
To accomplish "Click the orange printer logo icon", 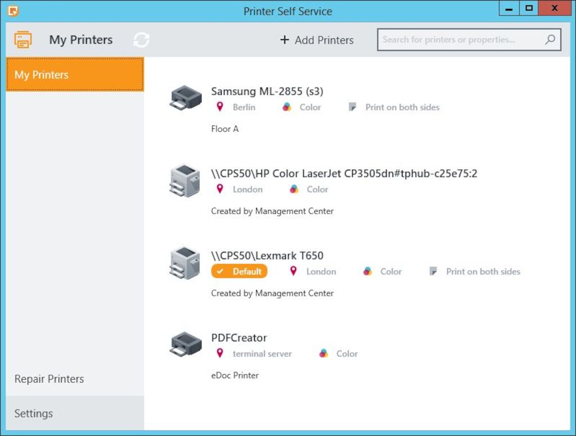I will [x=22, y=39].
